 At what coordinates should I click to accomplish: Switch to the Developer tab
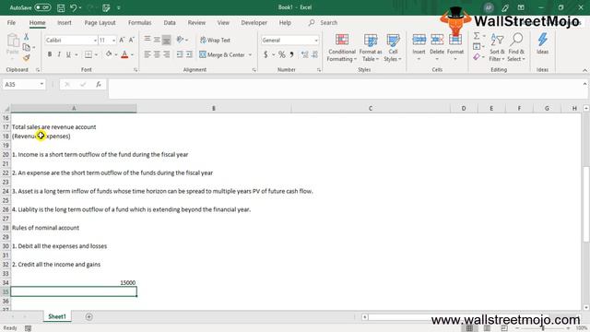pos(254,22)
